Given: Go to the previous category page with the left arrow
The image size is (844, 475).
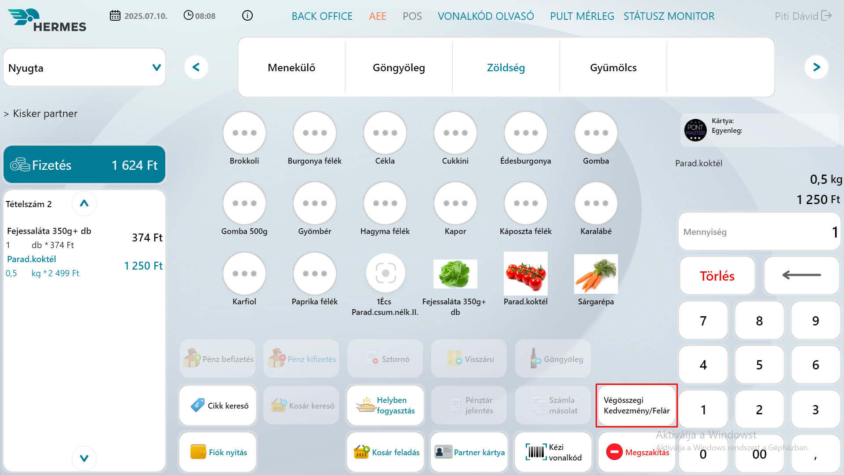Looking at the screenshot, I should [x=196, y=67].
